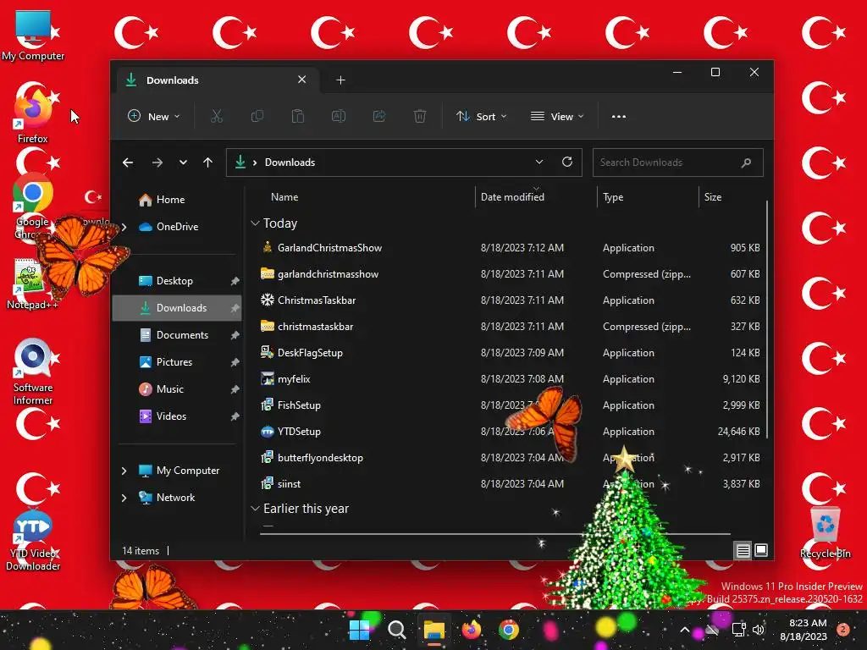Unpin Videos from quick access

(235, 416)
